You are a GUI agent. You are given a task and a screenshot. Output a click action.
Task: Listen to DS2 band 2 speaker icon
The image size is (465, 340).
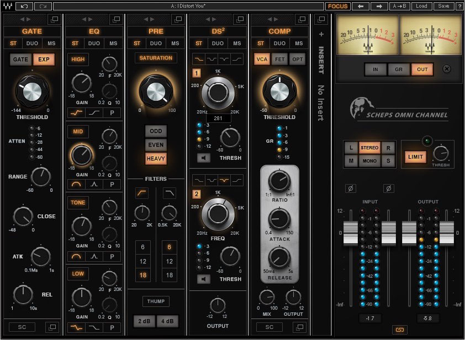203,279
